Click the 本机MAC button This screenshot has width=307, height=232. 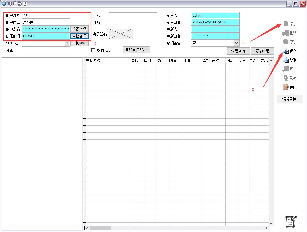pyautogui.click(x=79, y=43)
